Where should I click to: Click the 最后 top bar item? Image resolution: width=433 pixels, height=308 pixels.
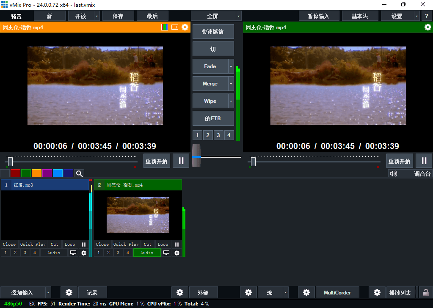[x=152, y=16]
